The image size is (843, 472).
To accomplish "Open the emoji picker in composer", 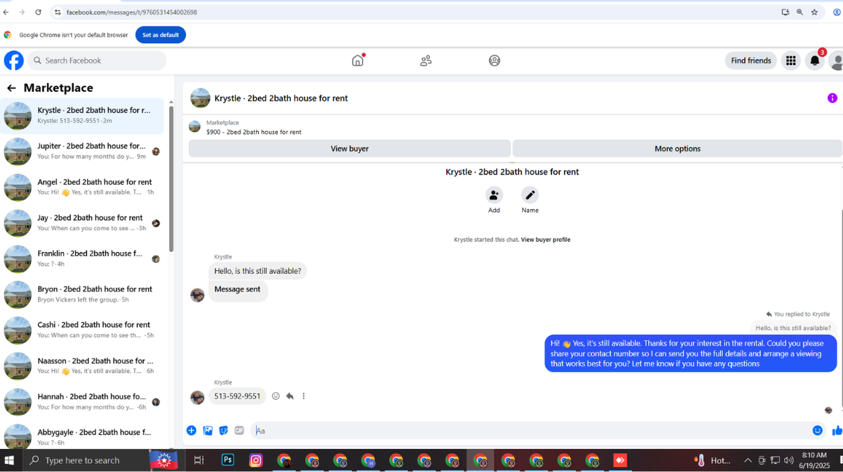I will pos(818,430).
